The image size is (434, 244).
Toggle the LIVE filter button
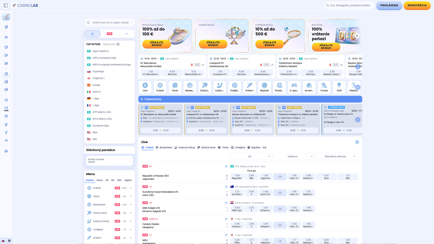109,34
